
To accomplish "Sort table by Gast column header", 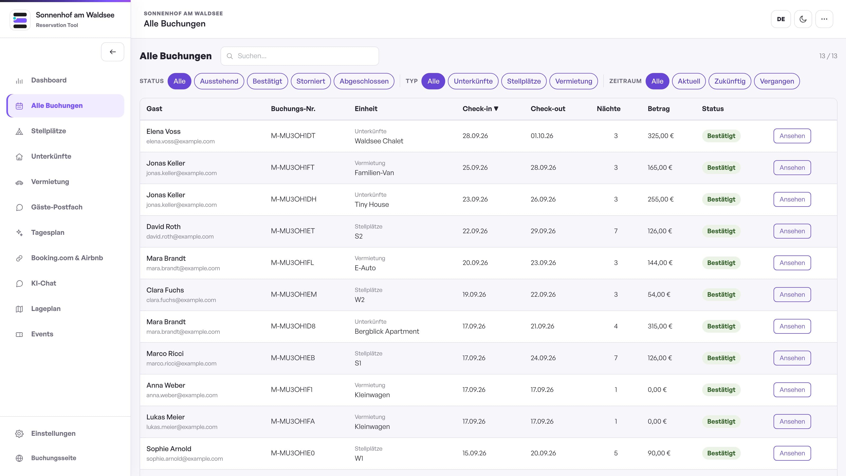I will 154,109.
